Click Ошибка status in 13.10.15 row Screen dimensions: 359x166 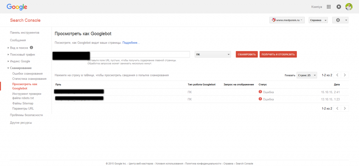(x=268, y=99)
